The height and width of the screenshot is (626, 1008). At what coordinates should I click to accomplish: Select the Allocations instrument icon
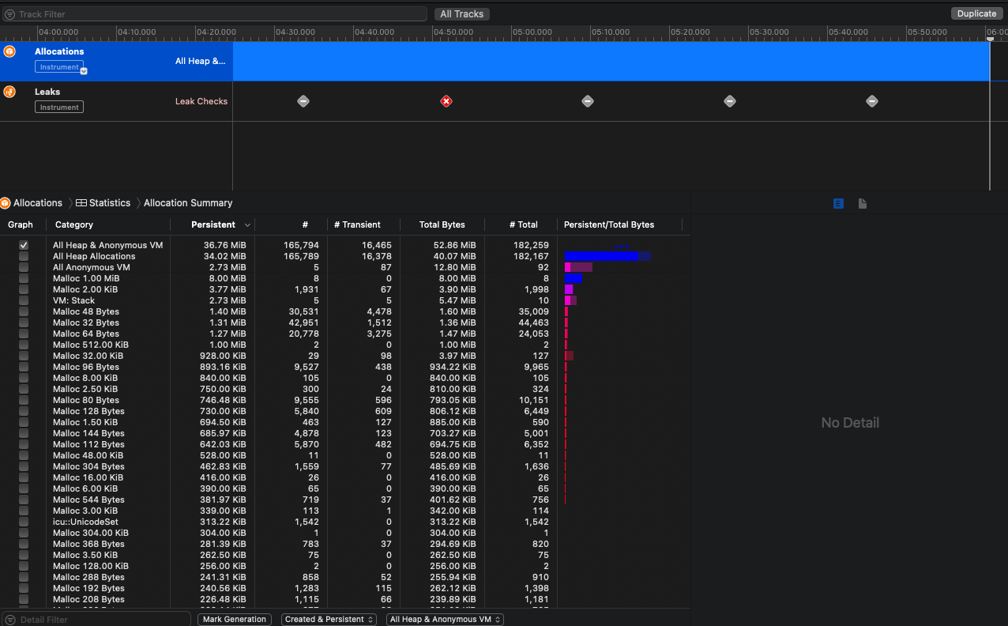coord(9,51)
